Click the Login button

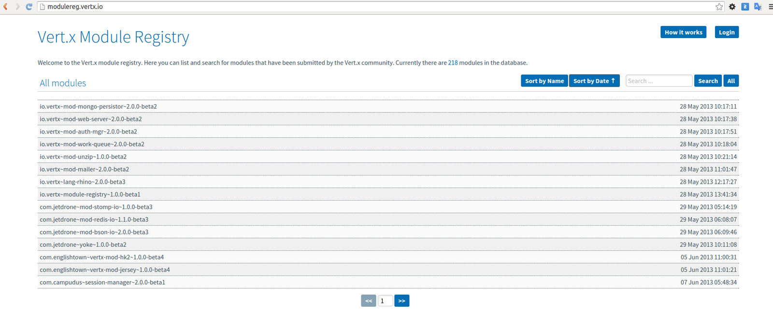[x=727, y=32]
